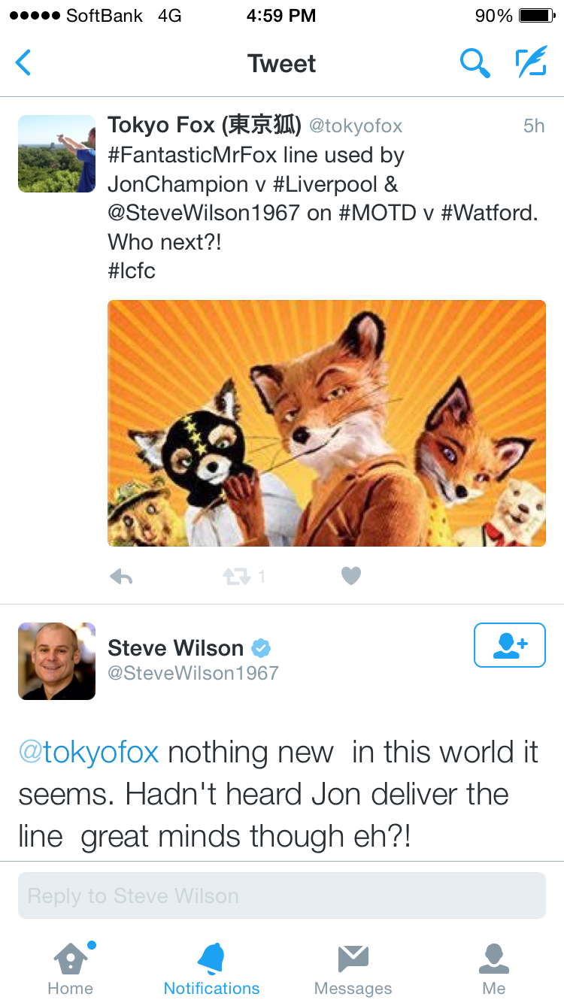Like the Tokyo Fox tweet with the heart
564x1003 pixels.
tap(351, 576)
